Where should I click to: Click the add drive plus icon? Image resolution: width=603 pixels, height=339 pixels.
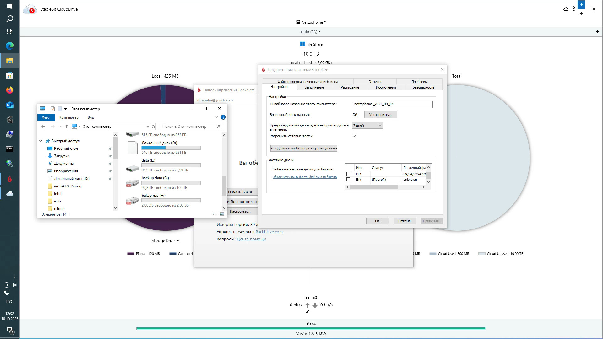coord(597,32)
